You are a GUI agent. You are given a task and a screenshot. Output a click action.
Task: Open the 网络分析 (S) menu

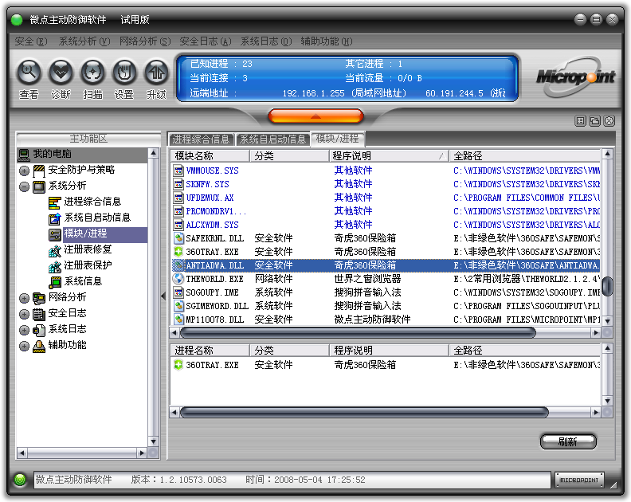click(x=145, y=41)
